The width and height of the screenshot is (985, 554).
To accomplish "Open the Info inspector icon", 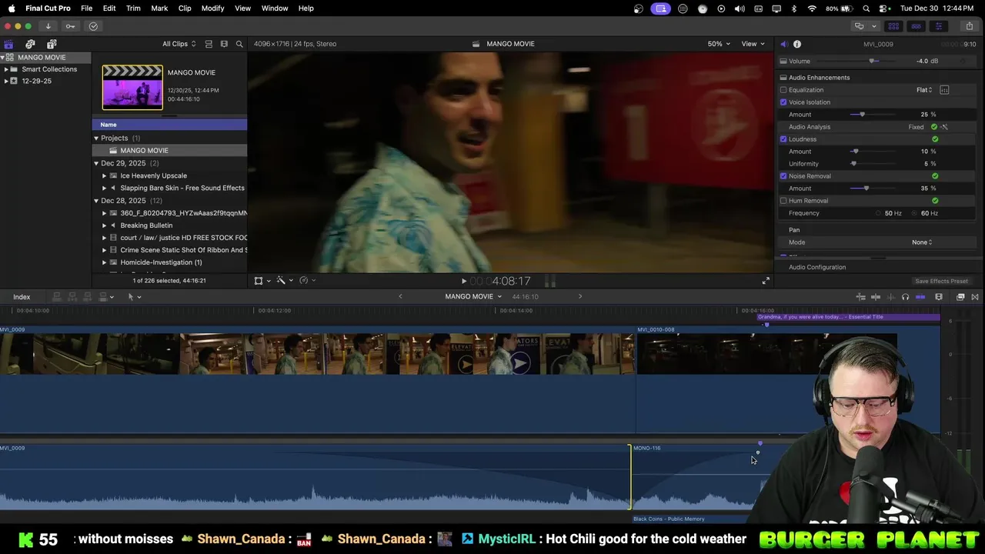I will point(797,44).
